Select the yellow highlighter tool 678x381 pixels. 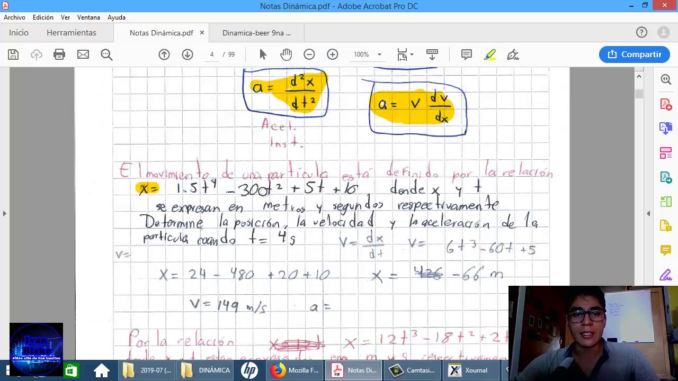490,55
